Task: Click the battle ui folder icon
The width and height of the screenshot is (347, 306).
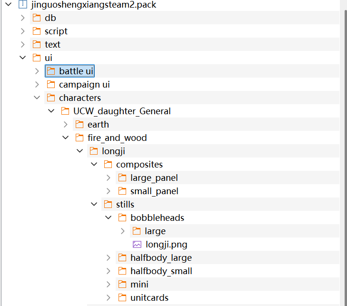Action: tap(51, 71)
